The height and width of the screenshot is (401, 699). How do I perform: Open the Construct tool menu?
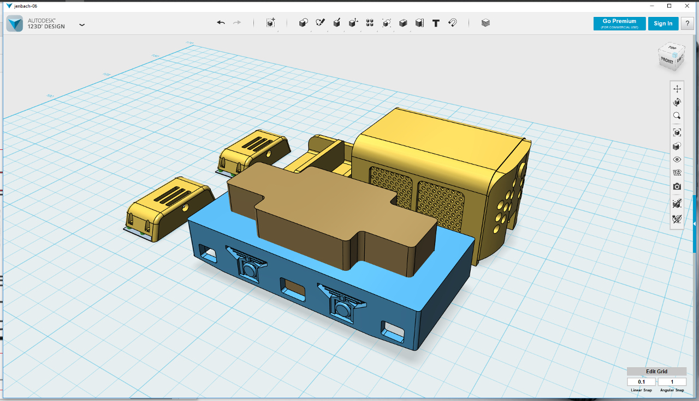pyautogui.click(x=337, y=23)
